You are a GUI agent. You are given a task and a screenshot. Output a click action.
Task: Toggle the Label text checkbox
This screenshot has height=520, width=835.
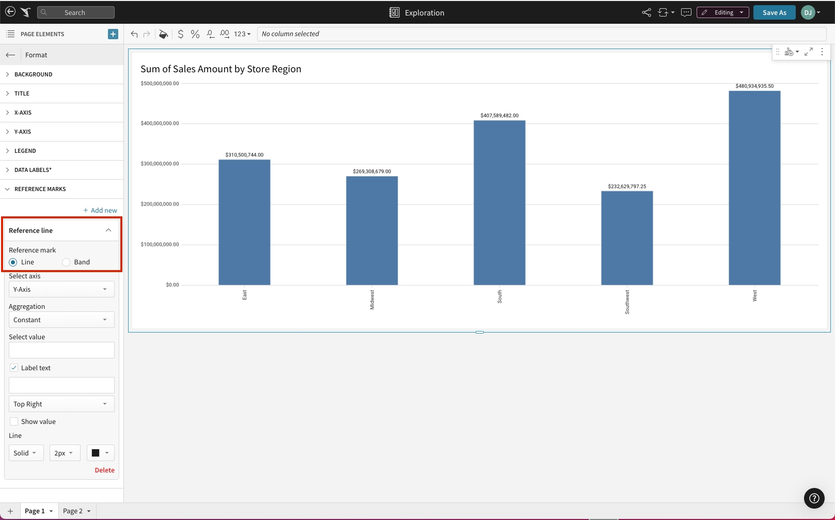(x=14, y=368)
